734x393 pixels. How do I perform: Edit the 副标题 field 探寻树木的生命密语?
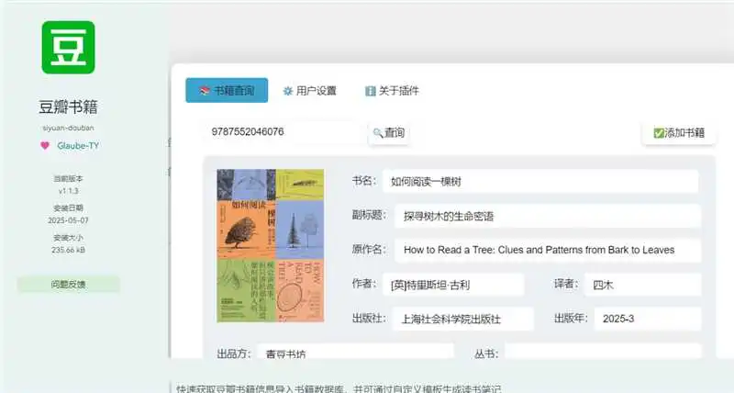[547, 216]
